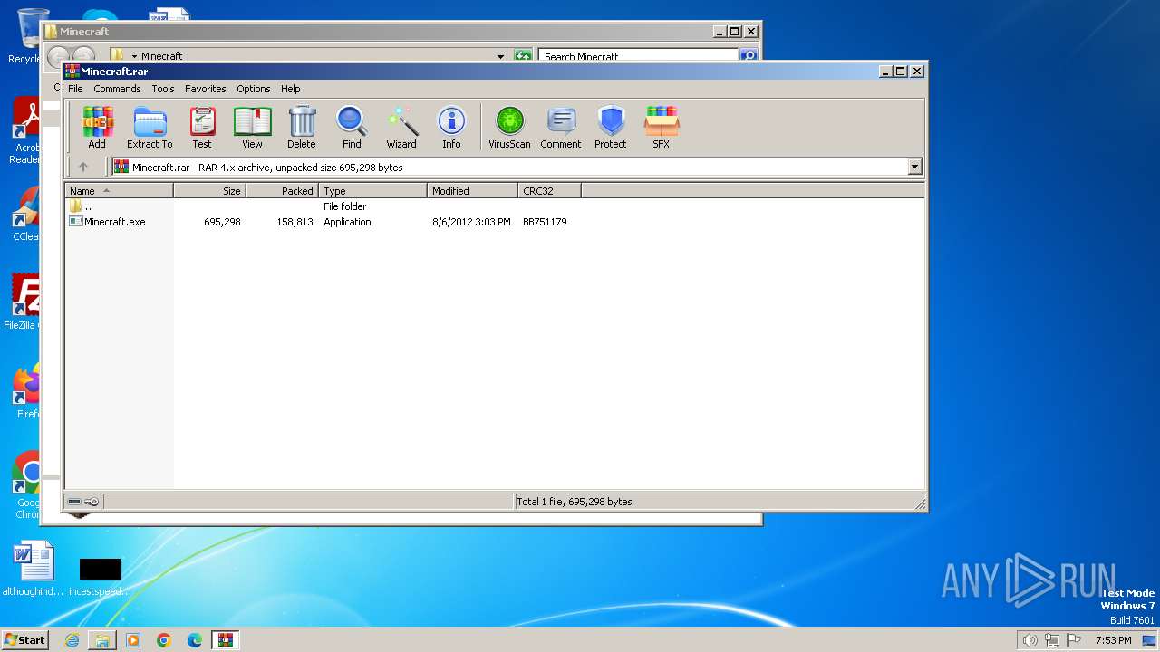Image resolution: width=1160 pixels, height=652 pixels.
Task: Run the Test archive tool
Action: tap(202, 128)
